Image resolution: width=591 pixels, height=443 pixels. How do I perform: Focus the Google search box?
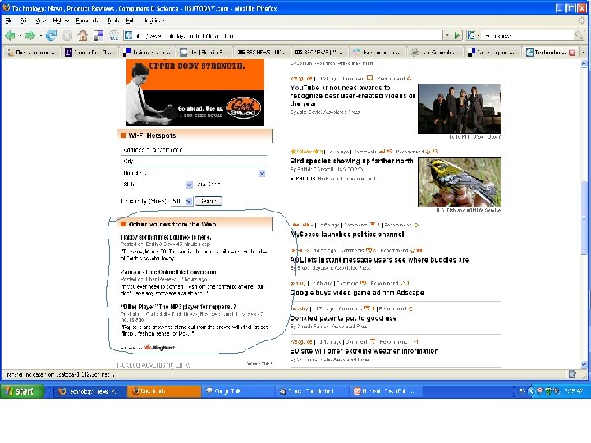(528, 36)
